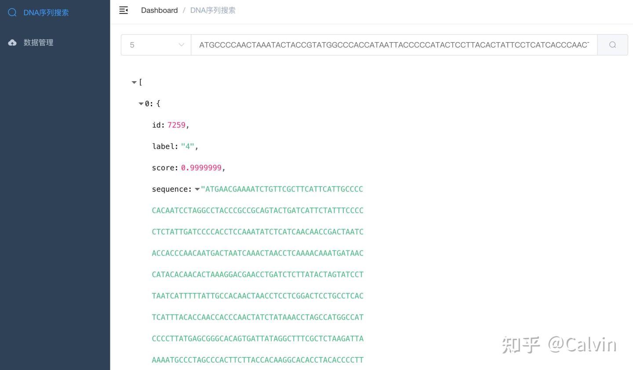Screen dimensions: 633x370
Task: Toggle the sidebar collapse hamburger icon
Action: click(x=124, y=10)
